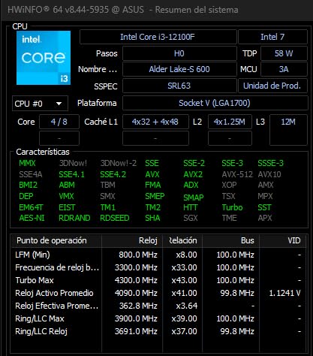The height and width of the screenshot is (356, 313).
Task: Click the SMEP feature flag
Action: pyautogui.click(x=155, y=196)
